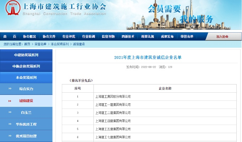Follow the 首页 breadcrumb link
Screen dimensions: 242x142
(x=27, y=44)
